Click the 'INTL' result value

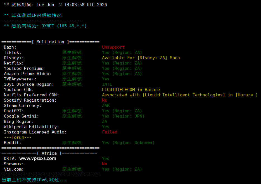[107, 85]
